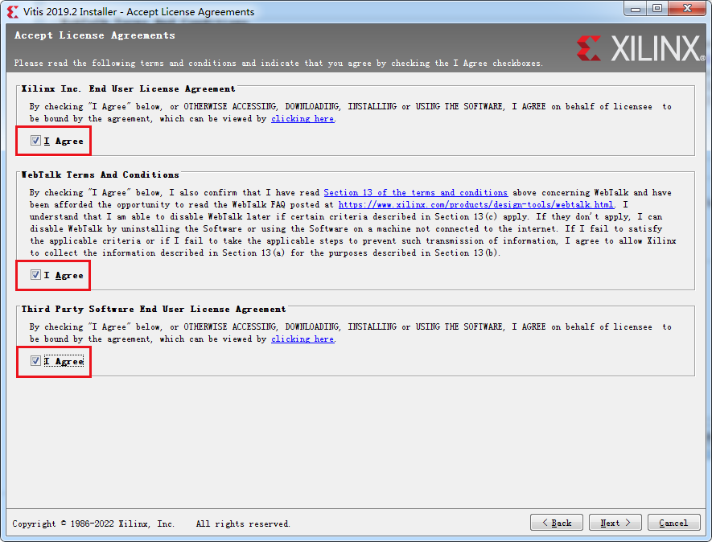Click 'WebTalk Terms And Conditions' group title

[100, 175]
